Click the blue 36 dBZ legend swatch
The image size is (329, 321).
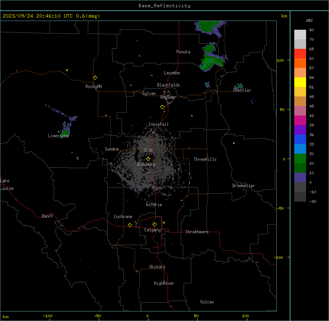click(300, 139)
